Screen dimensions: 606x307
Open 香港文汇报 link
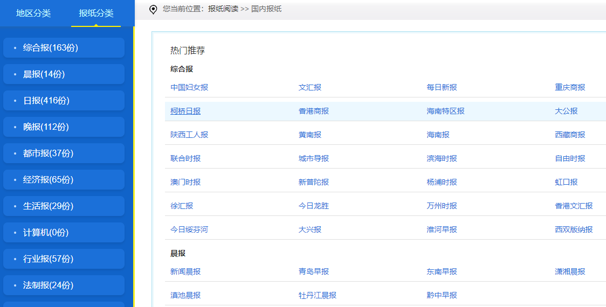pyautogui.click(x=574, y=206)
